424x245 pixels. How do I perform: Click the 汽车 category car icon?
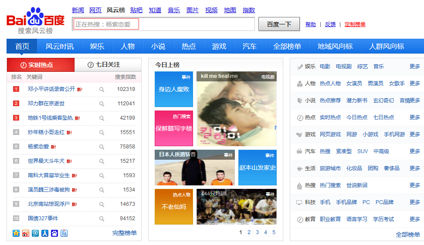[300, 151]
